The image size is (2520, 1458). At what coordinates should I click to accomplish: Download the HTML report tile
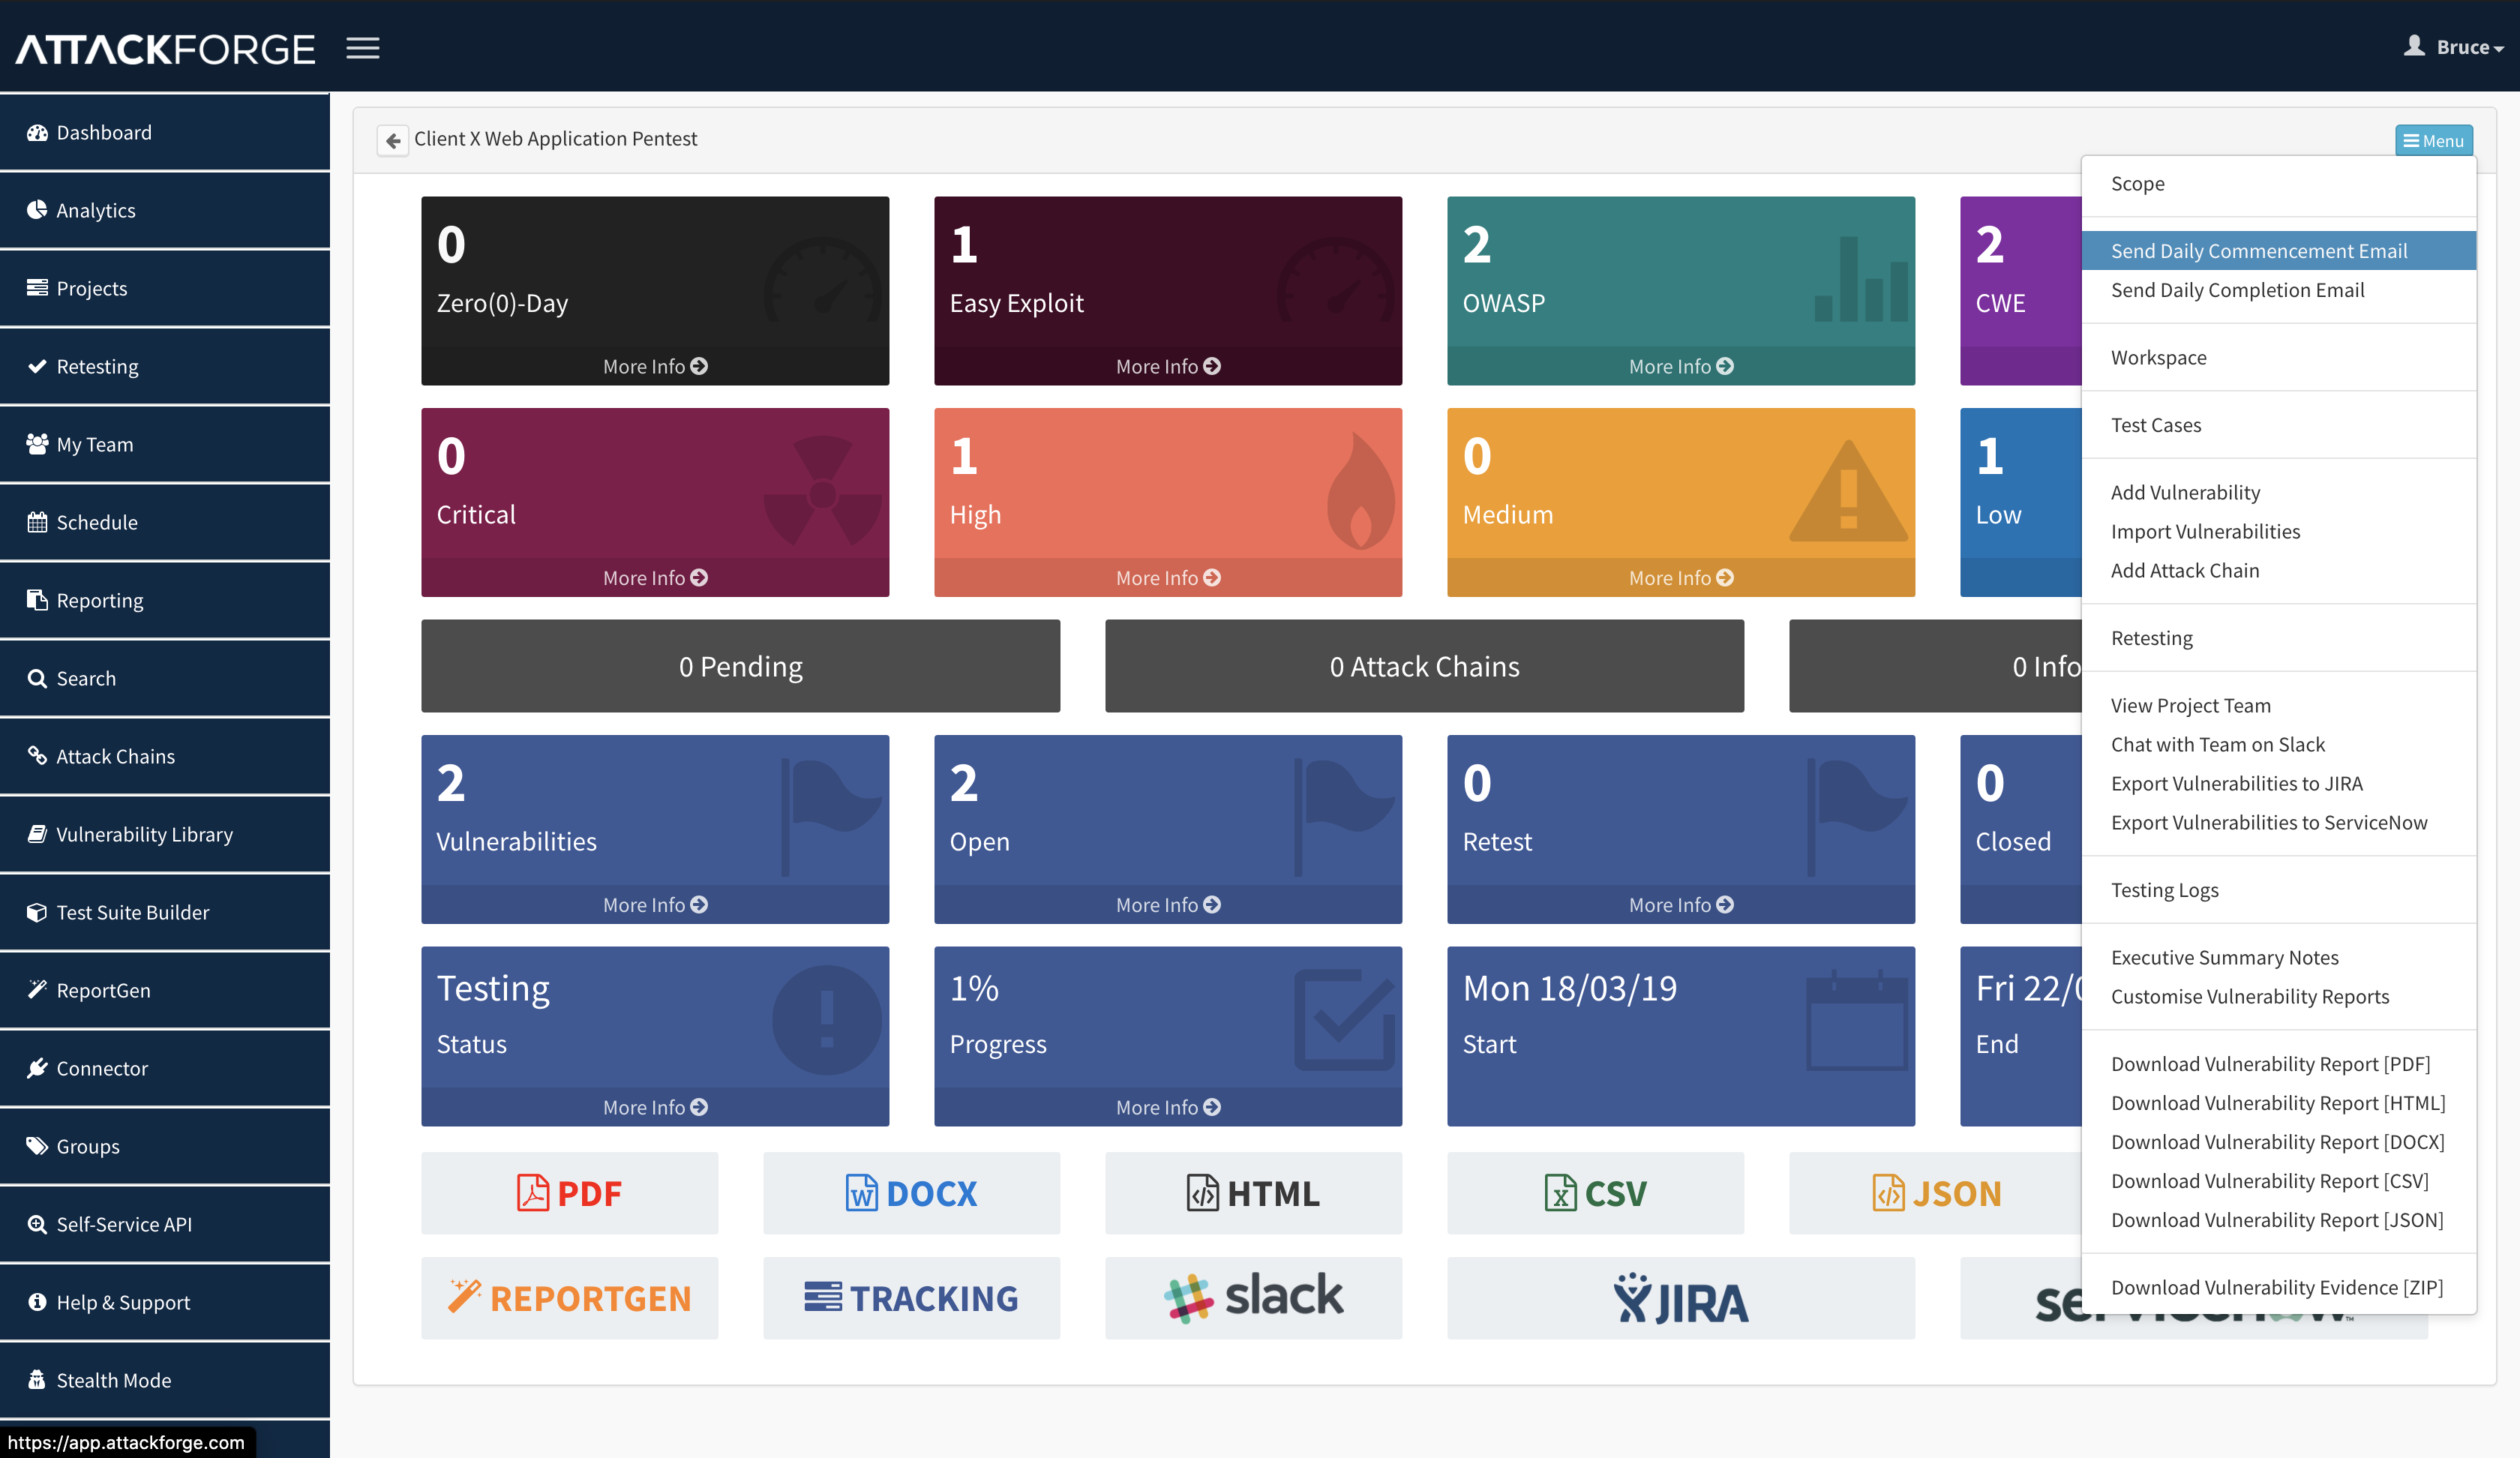pos(1253,1193)
